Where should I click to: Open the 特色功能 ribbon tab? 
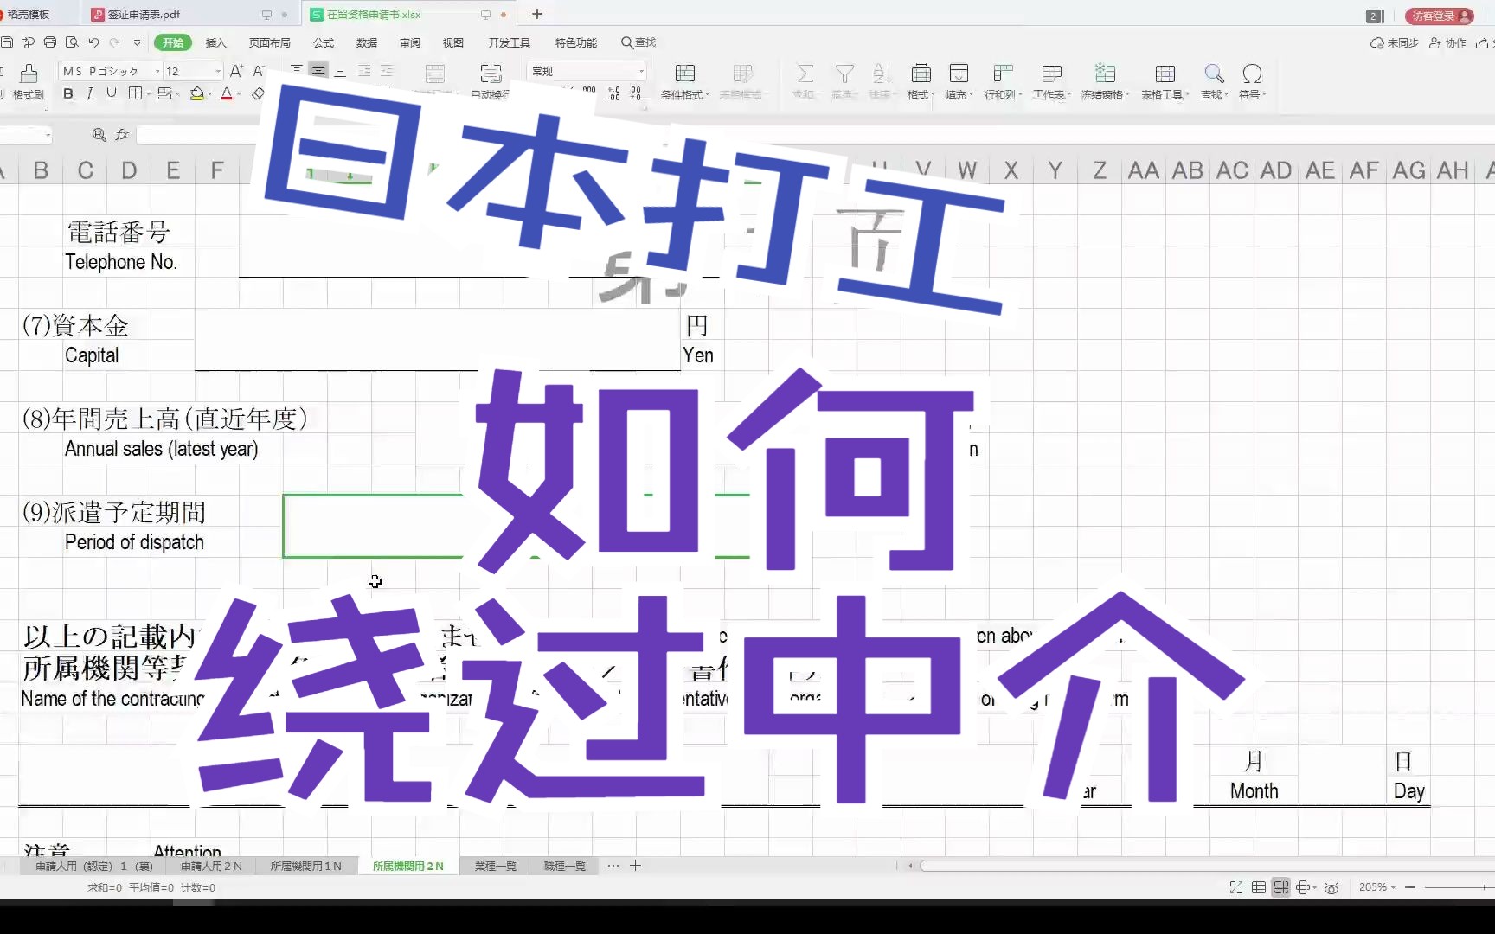(576, 42)
